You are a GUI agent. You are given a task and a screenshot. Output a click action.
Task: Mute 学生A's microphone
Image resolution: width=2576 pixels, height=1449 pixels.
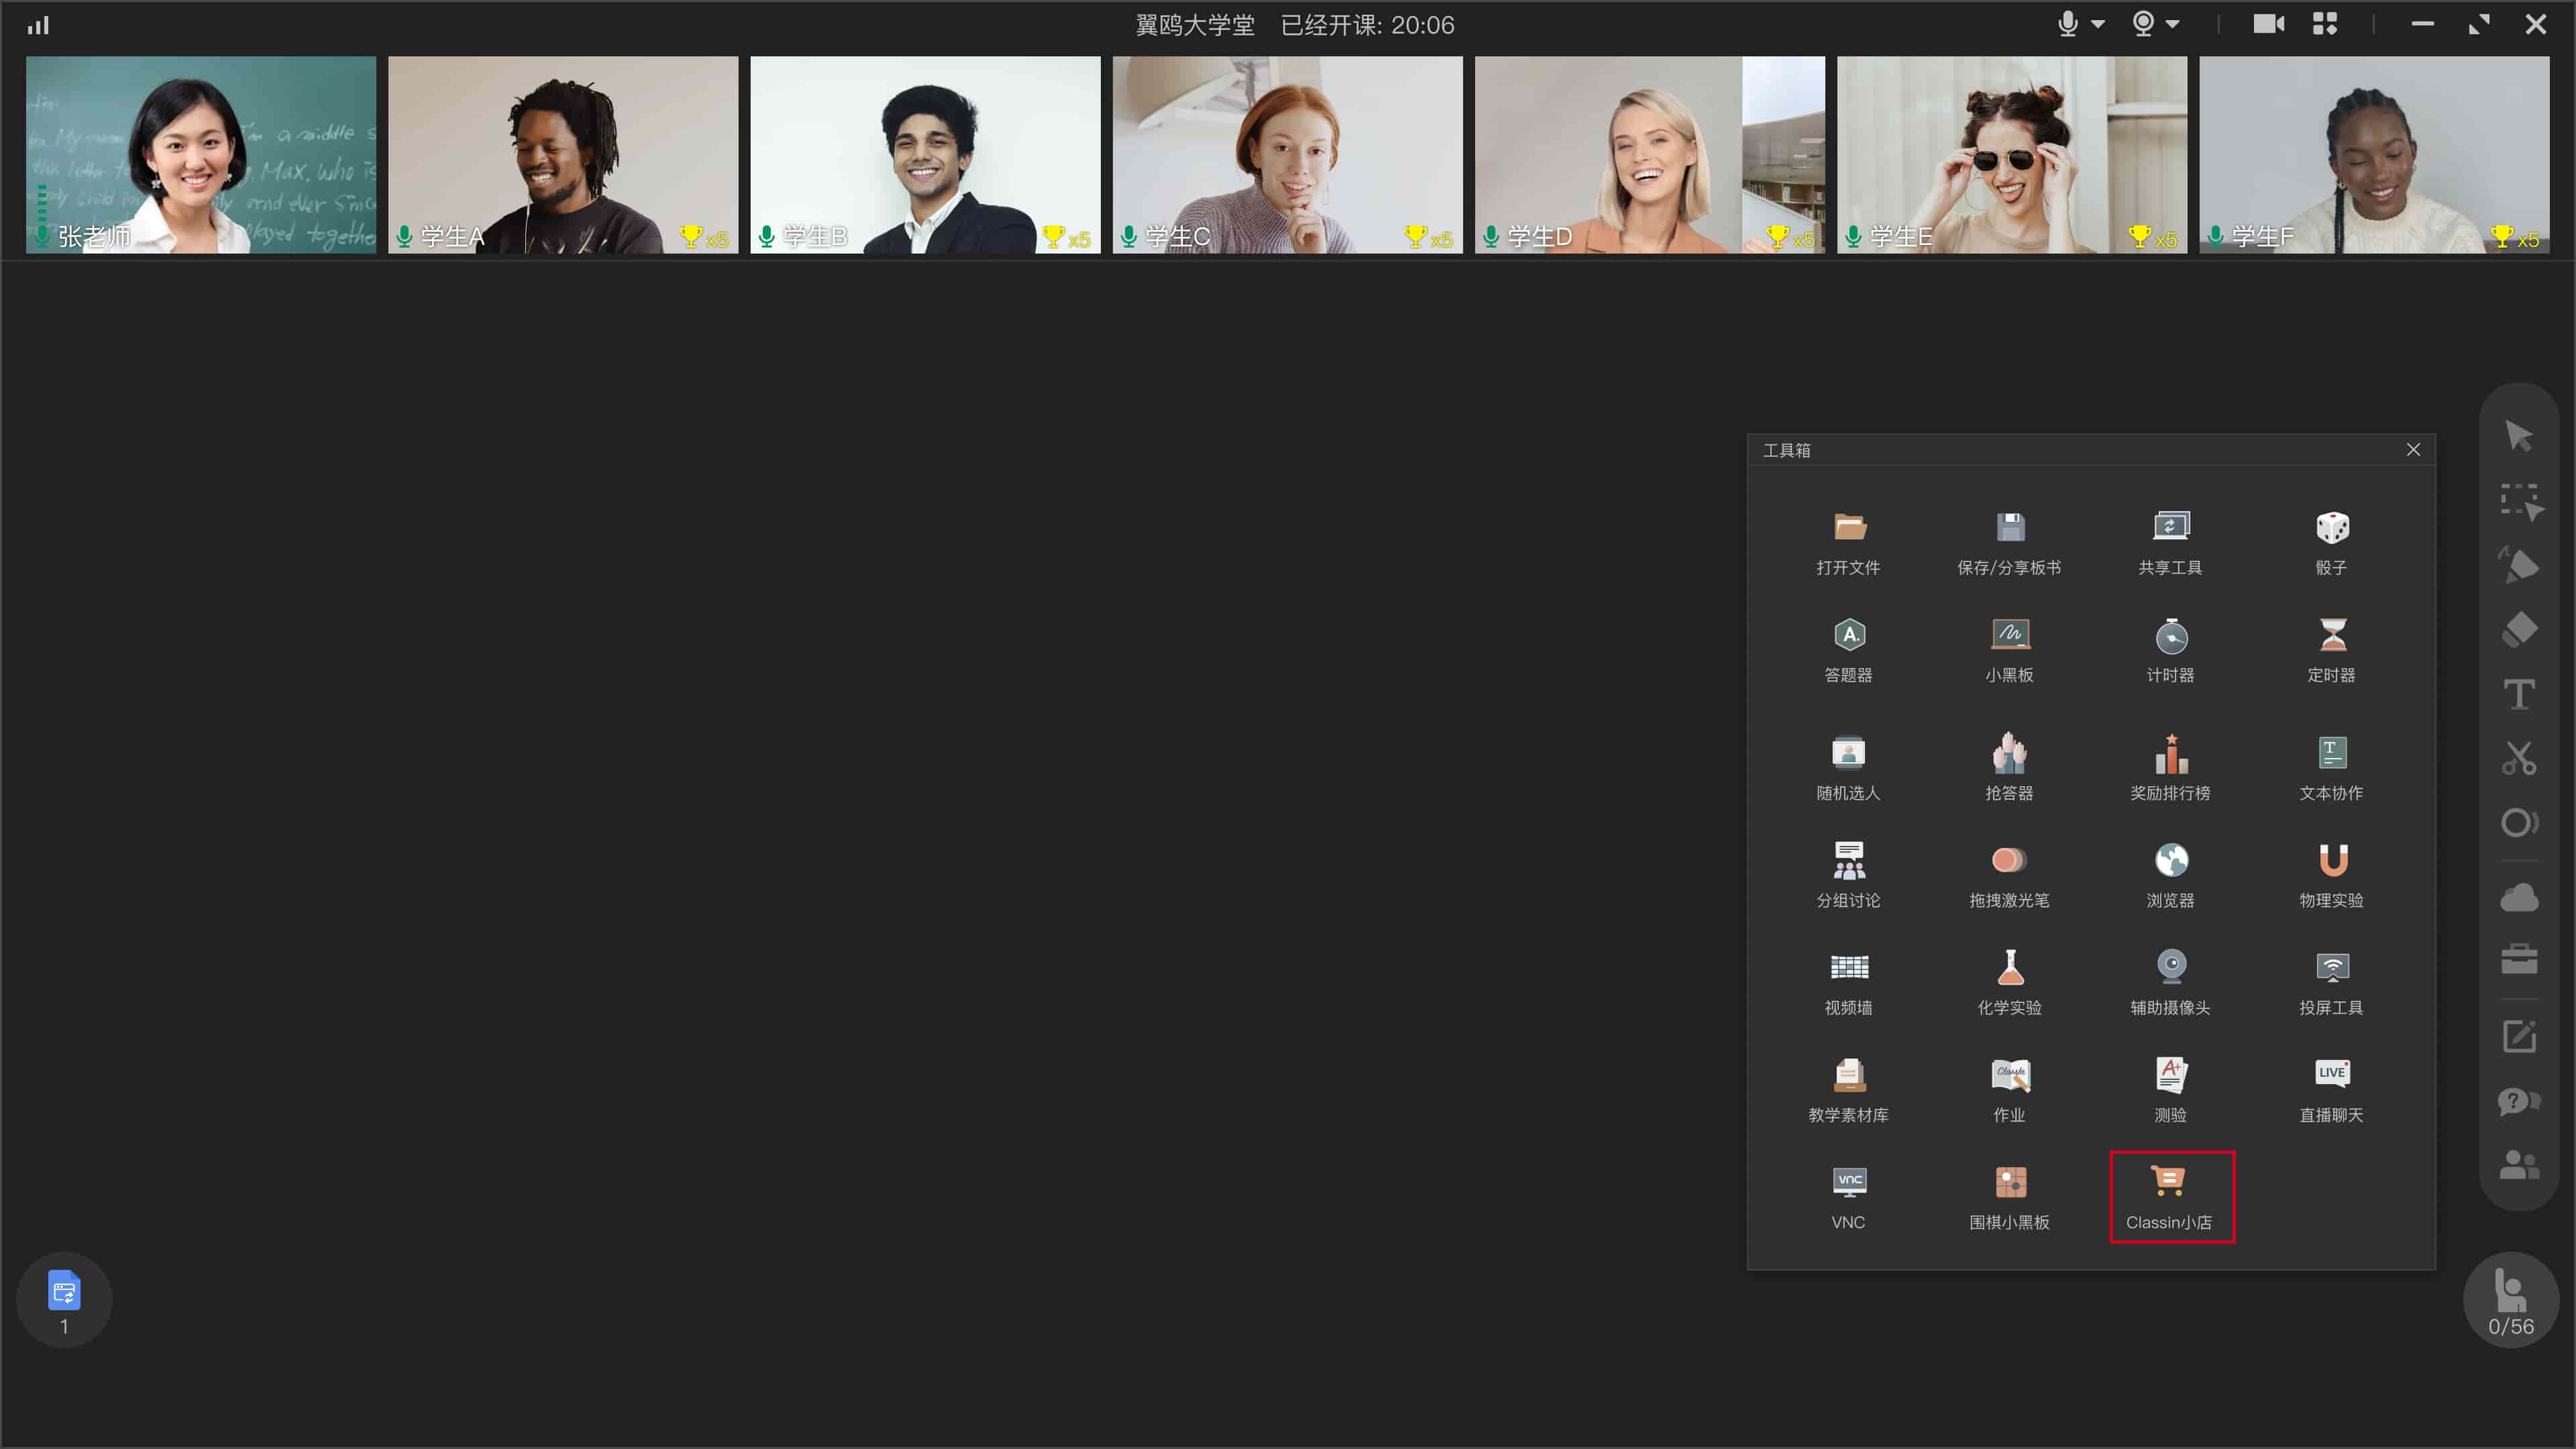click(x=404, y=236)
